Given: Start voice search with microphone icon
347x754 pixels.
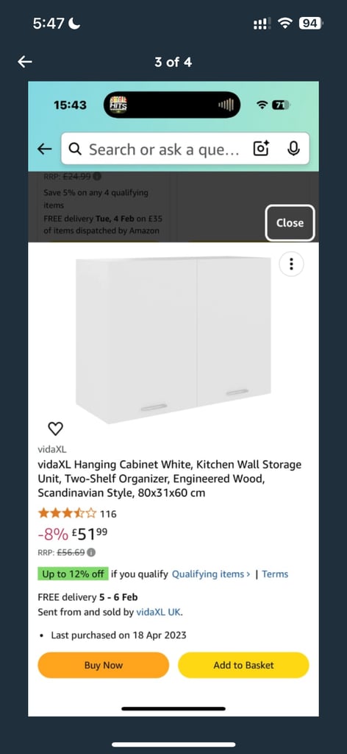Looking at the screenshot, I should [293, 149].
